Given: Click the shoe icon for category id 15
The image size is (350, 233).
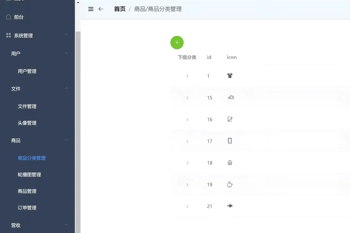Looking at the screenshot, I should pyautogui.click(x=231, y=97).
